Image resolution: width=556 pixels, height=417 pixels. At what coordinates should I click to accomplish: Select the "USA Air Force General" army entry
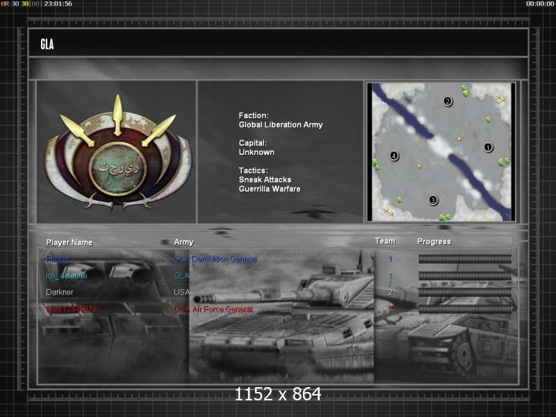point(213,309)
